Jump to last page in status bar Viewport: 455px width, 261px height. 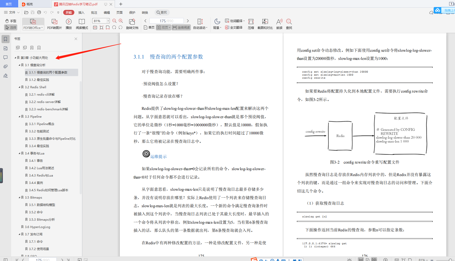68,259
